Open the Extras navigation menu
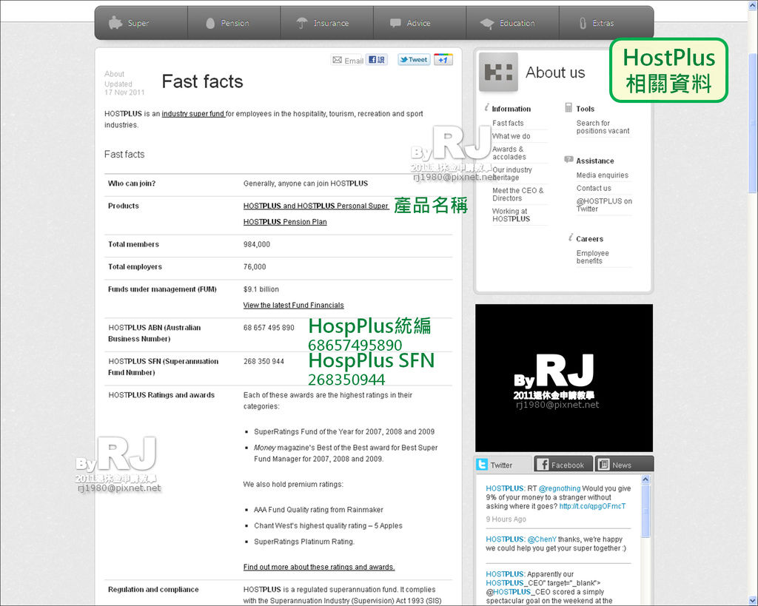This screenshot has width=758, height=606. (x=606, y=23)
